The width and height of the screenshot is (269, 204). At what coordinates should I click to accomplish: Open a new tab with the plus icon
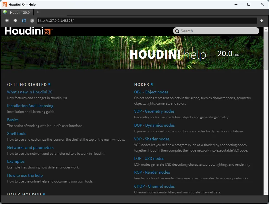pos(38,12)
